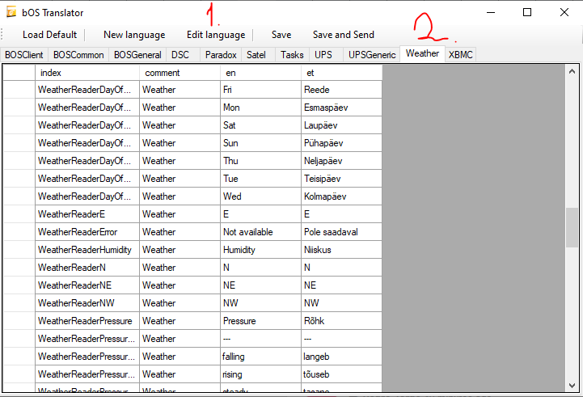The image size is (583, 397).
Task: Click the et column header
Action: point(341,73)
